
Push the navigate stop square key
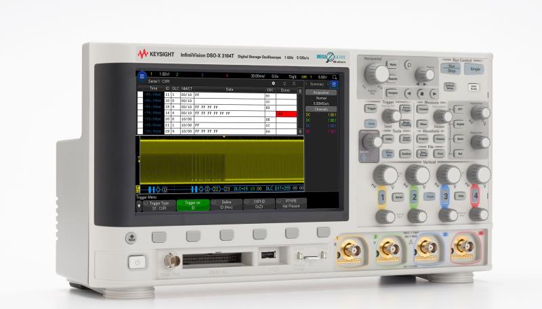coord(421,93)
